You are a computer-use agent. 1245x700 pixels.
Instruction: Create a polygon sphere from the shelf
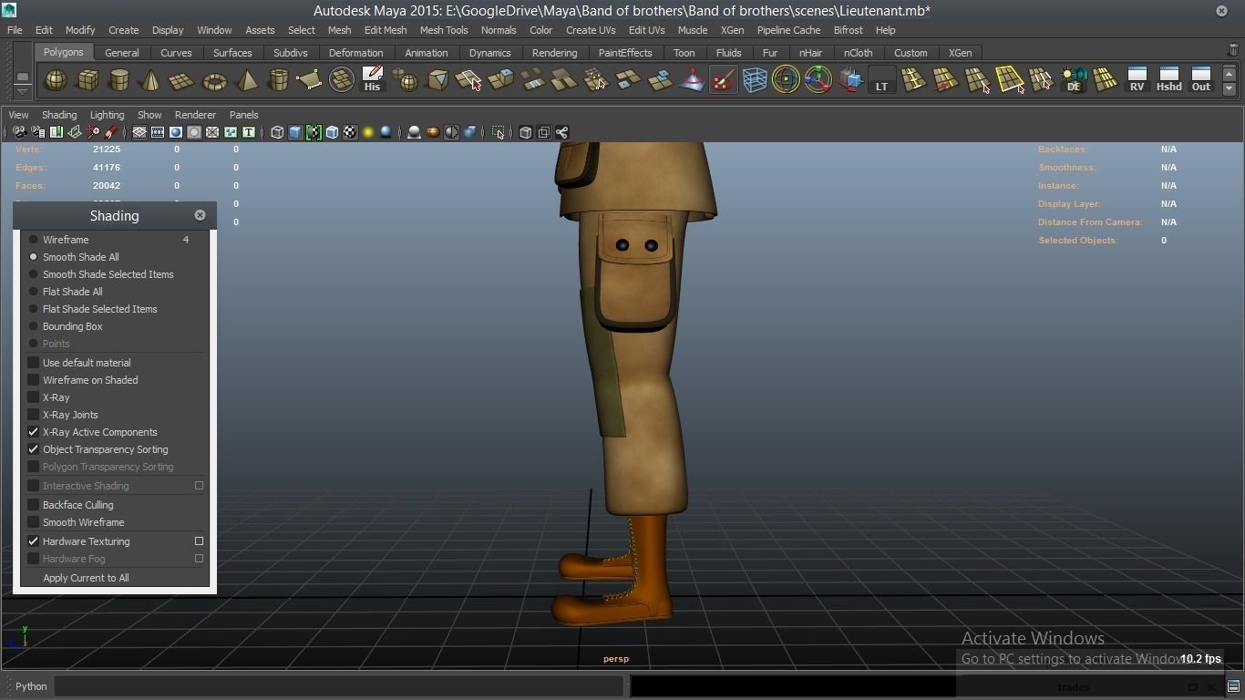point(57,80)
